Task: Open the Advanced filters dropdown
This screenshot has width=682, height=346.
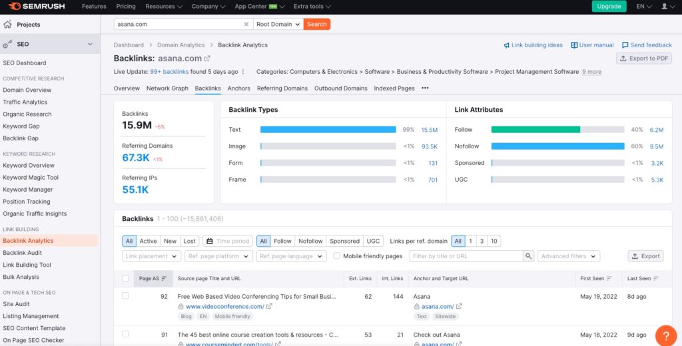Action: (x=569, y=256)
